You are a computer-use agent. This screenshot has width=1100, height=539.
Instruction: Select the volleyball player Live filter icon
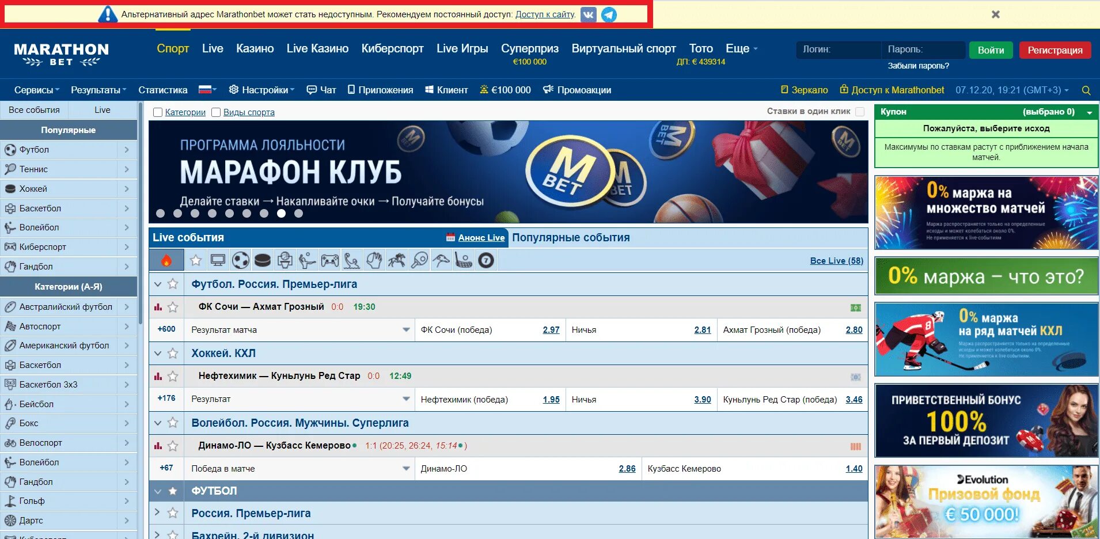(x=307, y=260)
